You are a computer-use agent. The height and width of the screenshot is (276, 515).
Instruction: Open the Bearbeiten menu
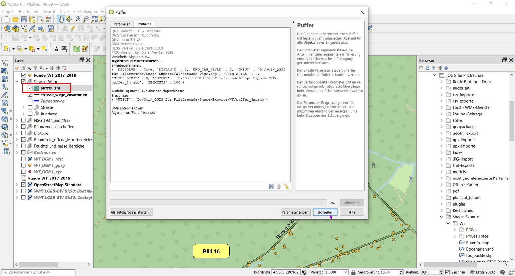pos(28,11)
